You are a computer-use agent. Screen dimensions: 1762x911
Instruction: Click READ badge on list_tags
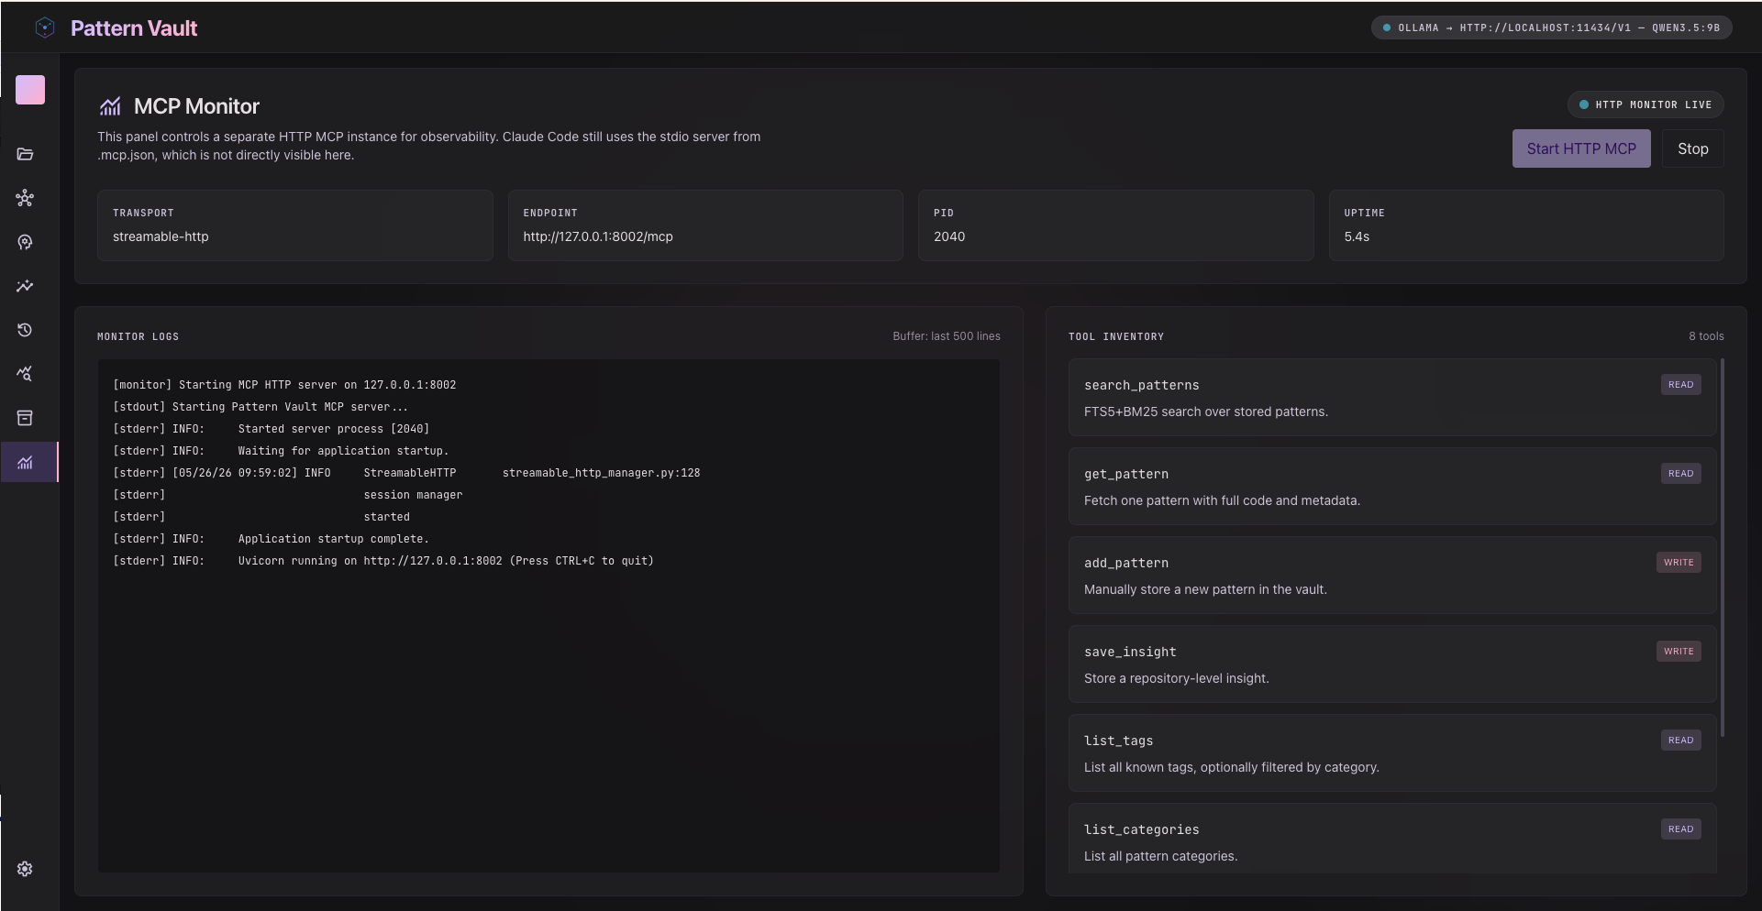(1680, 741)
